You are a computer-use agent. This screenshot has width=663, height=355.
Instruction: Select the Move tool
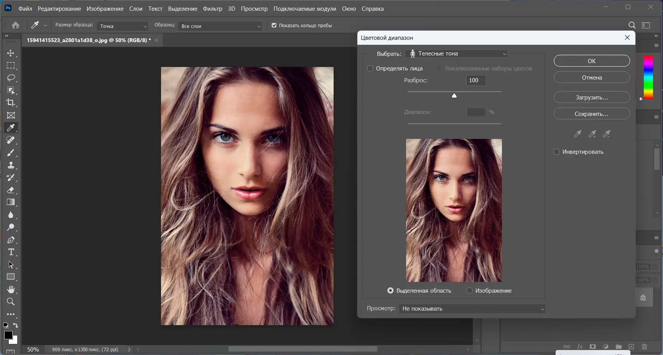[x=11, y=53]
